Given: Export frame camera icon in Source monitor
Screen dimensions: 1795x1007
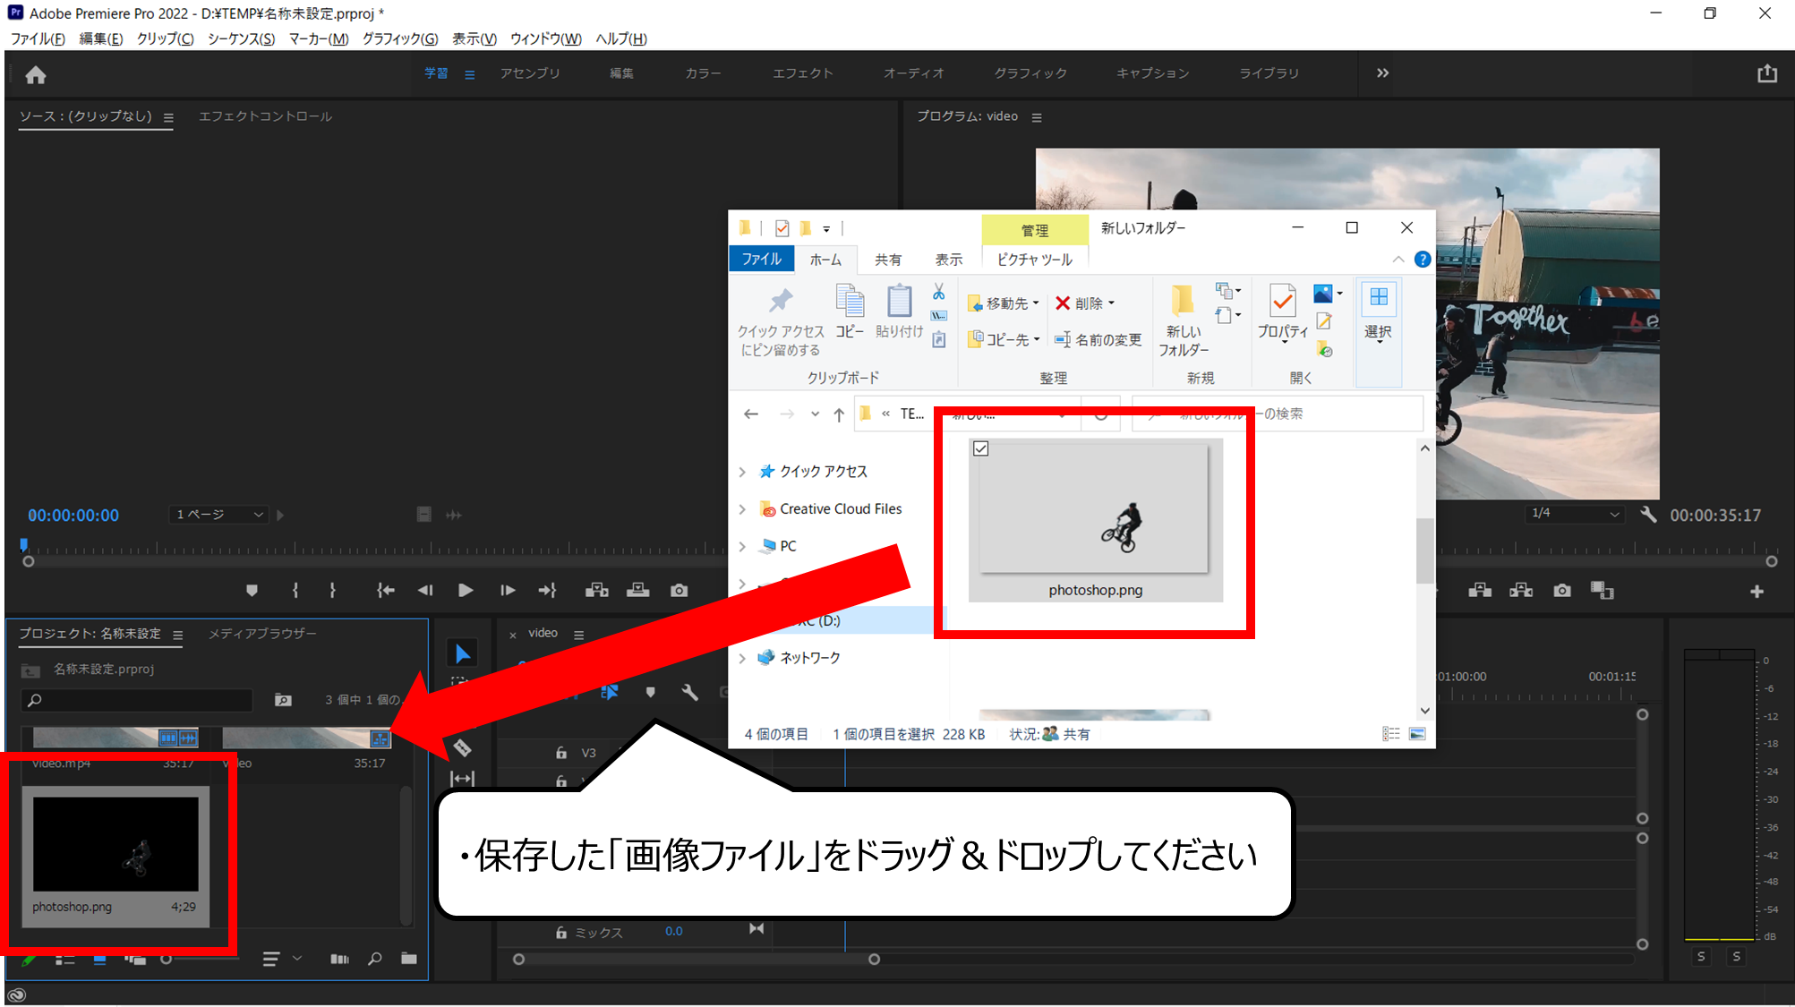Looking at the screenshot, I should click(x=680, y=591).
